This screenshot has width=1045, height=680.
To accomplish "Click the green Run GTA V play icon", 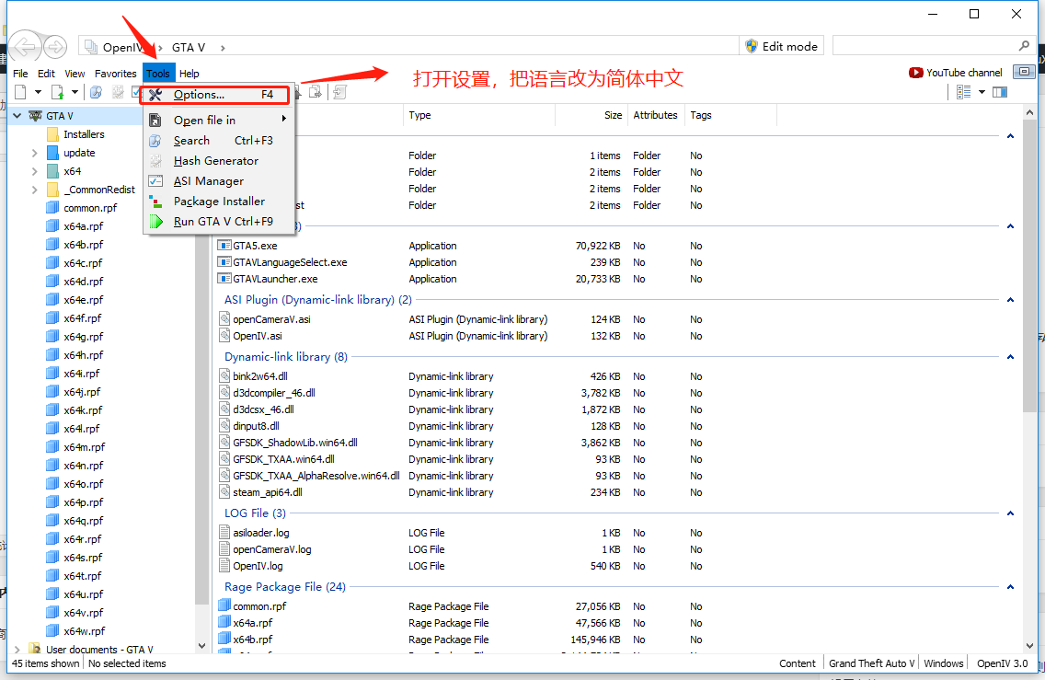I will pyautogui.click(x=156, y=222).
